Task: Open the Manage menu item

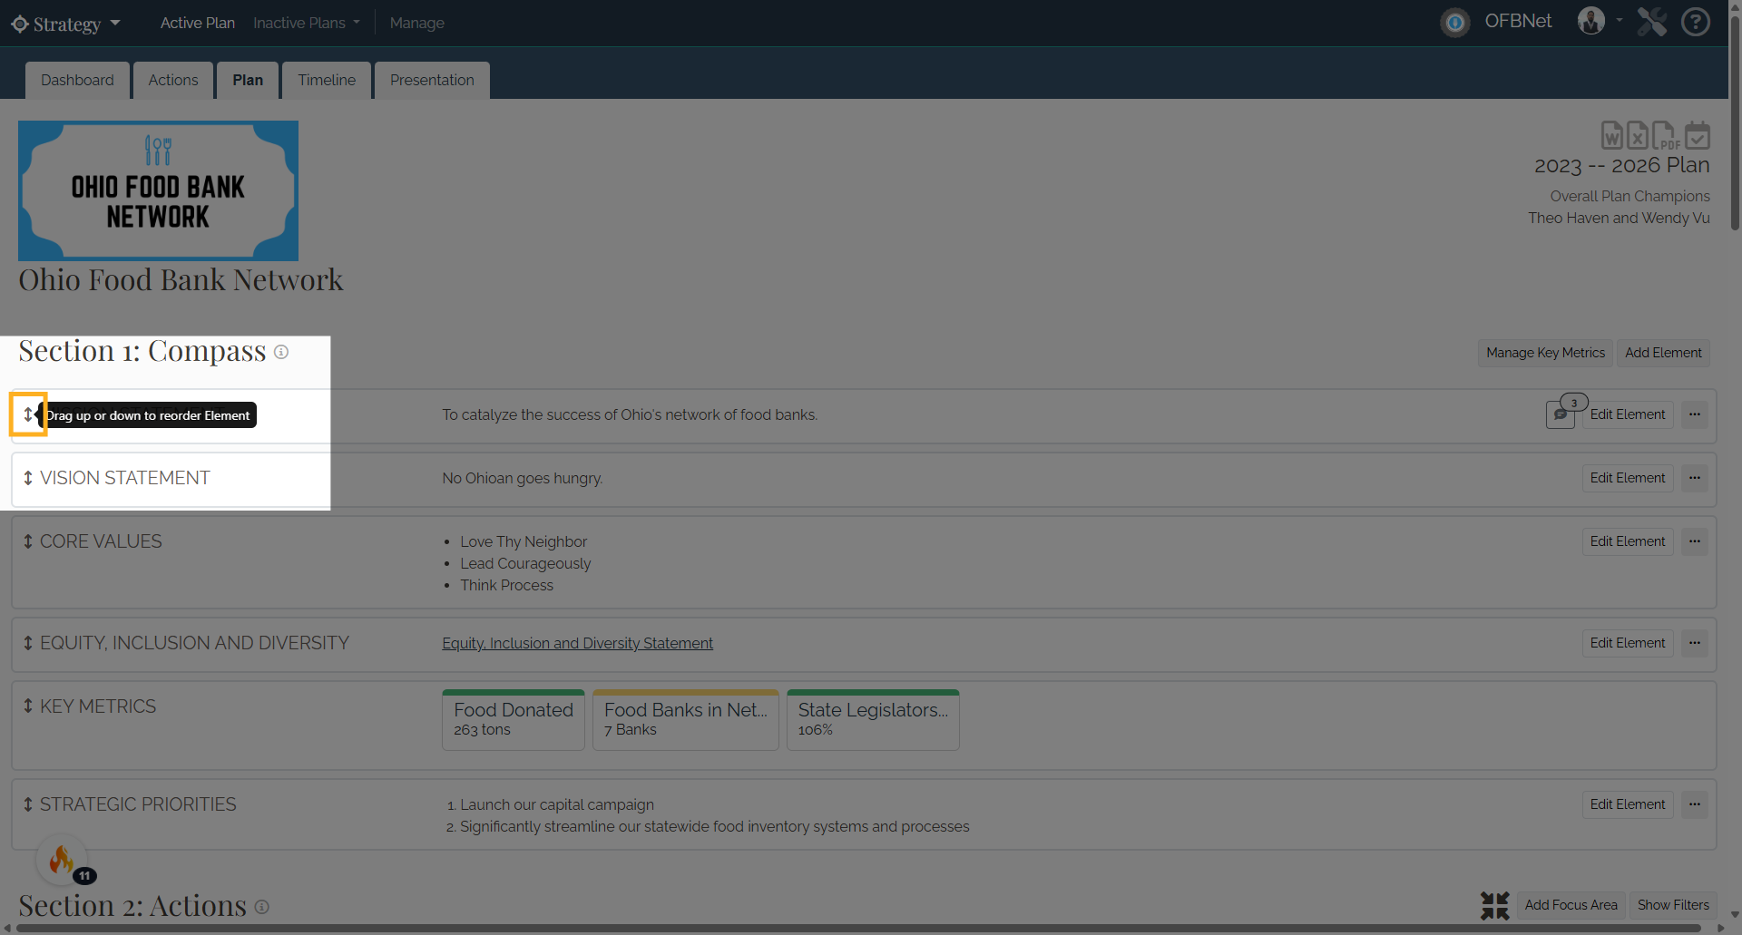Action: (416, 23)
